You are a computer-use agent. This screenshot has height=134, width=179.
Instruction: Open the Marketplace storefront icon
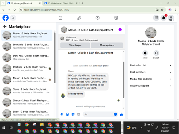point(116,18)
